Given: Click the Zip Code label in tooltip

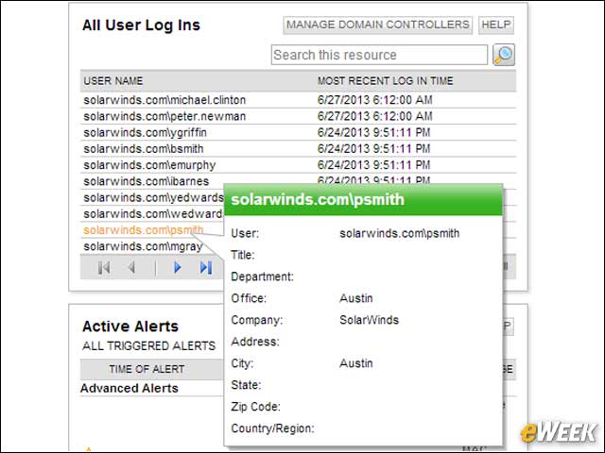Looking at the screenshot, I should coord(256,407).
